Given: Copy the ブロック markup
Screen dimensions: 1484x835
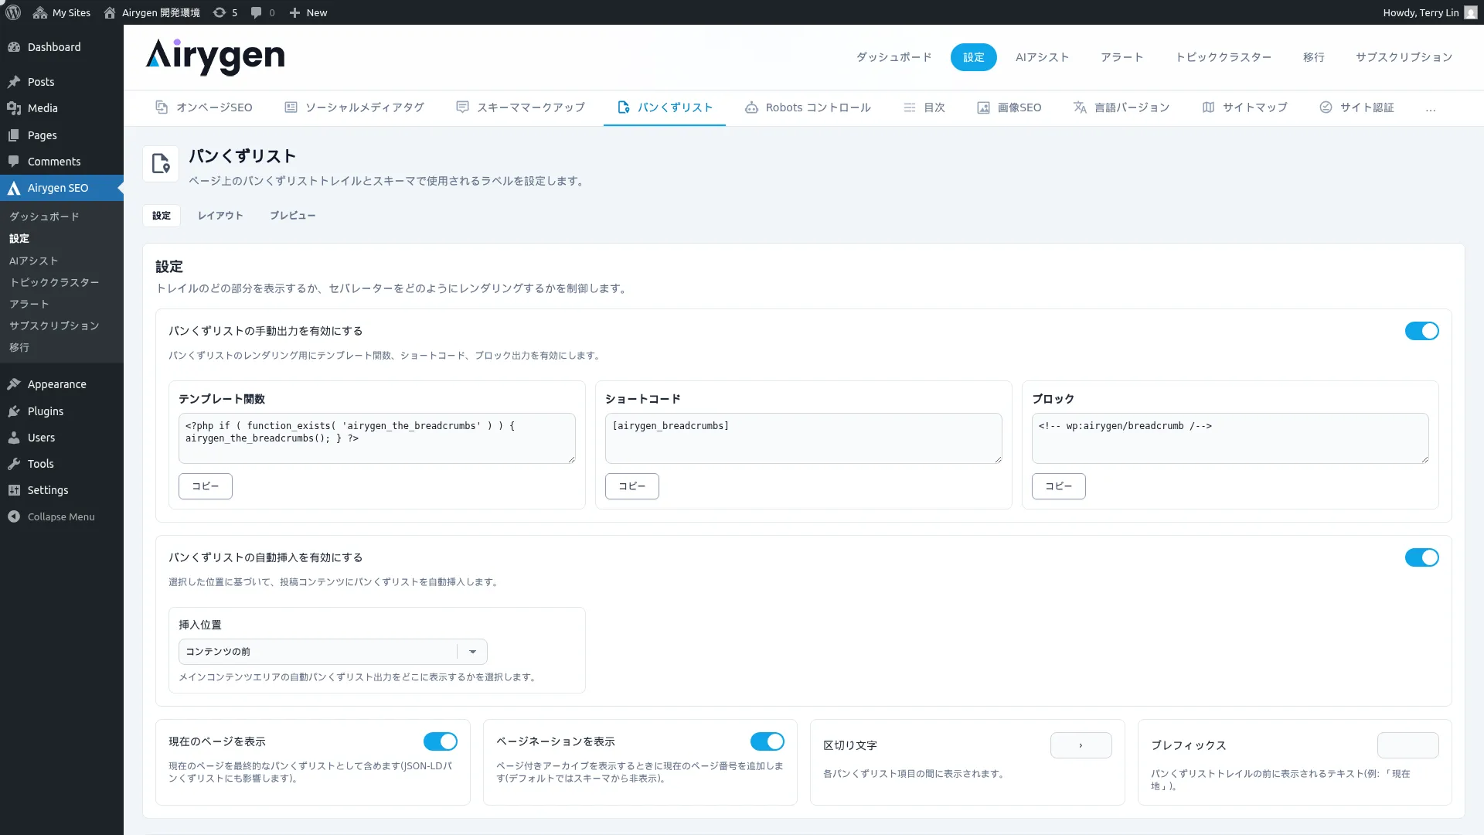Looking at the screenshot, I should click(1059, 486).
